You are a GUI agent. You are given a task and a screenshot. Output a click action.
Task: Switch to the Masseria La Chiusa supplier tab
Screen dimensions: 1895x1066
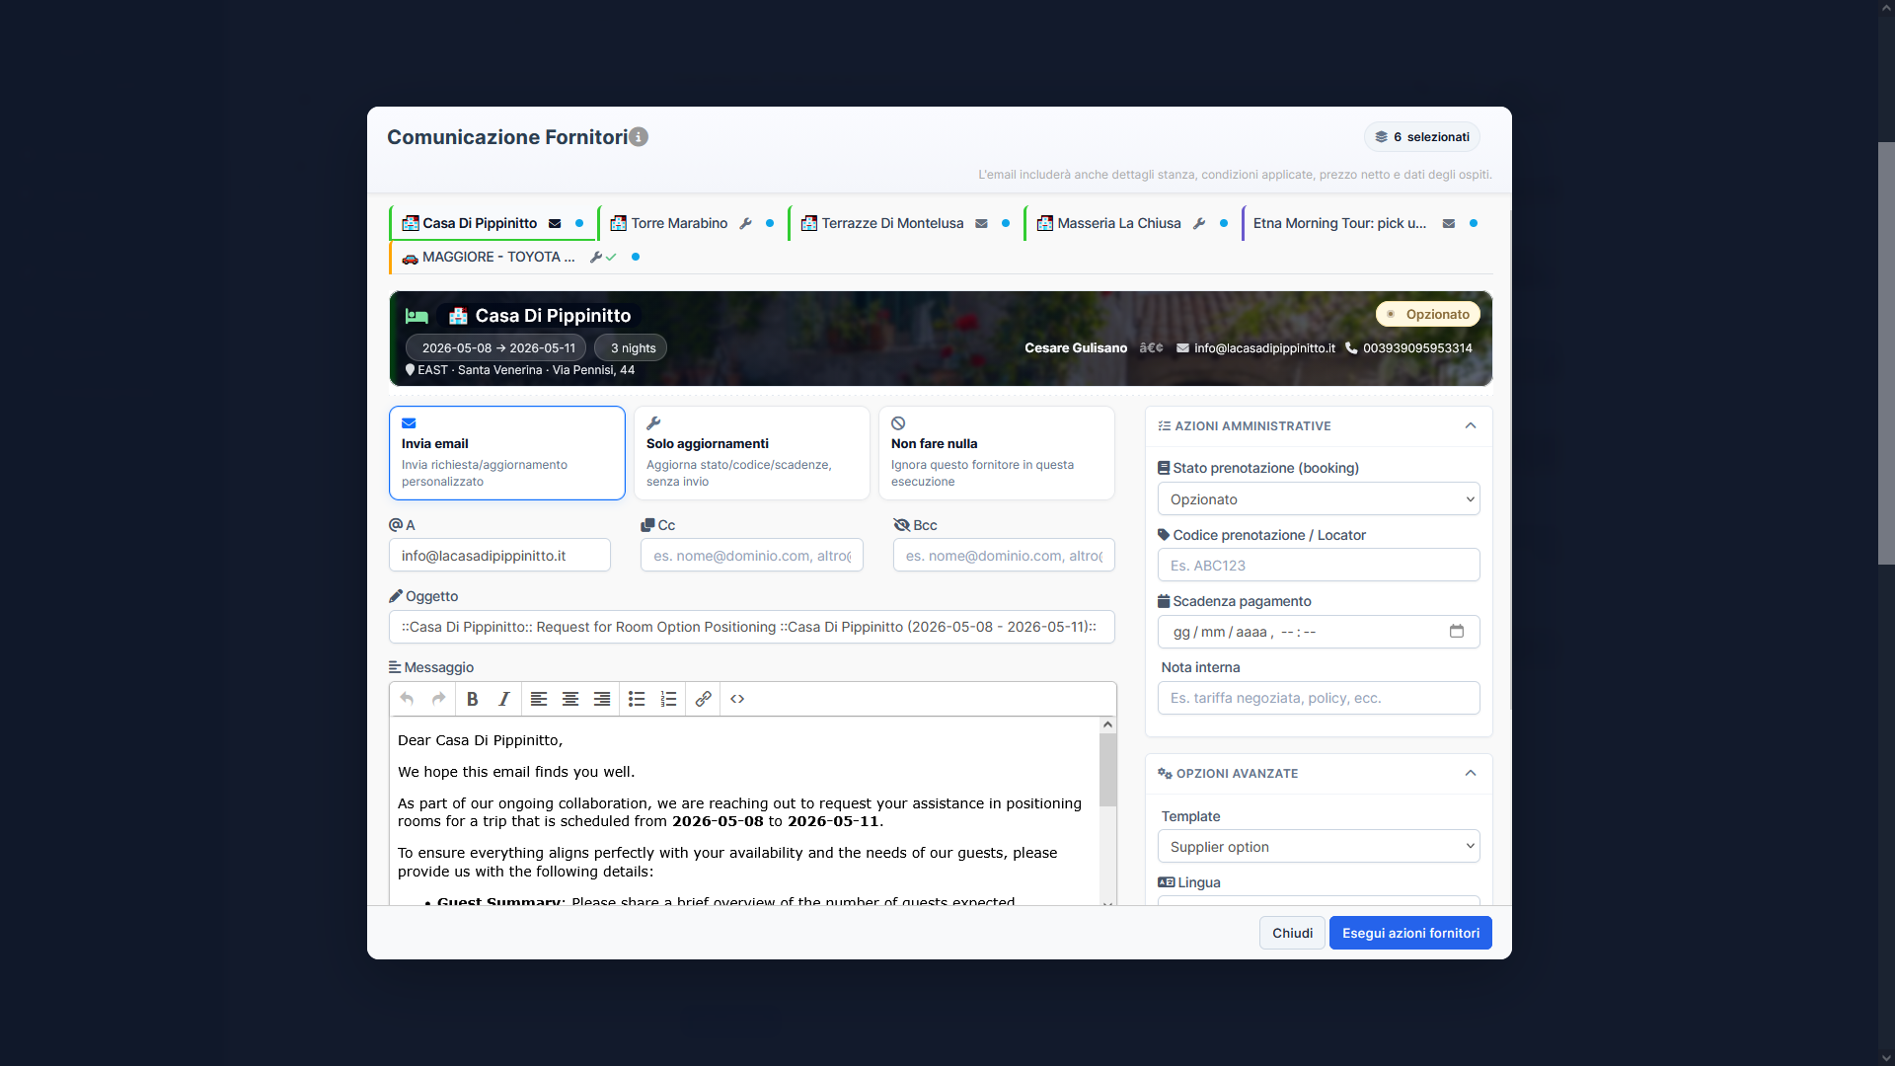click(1118, 223)
